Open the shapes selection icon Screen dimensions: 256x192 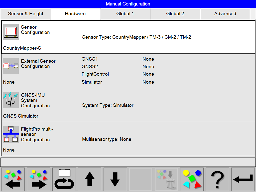pyautogui.click(x=192, y=179)
